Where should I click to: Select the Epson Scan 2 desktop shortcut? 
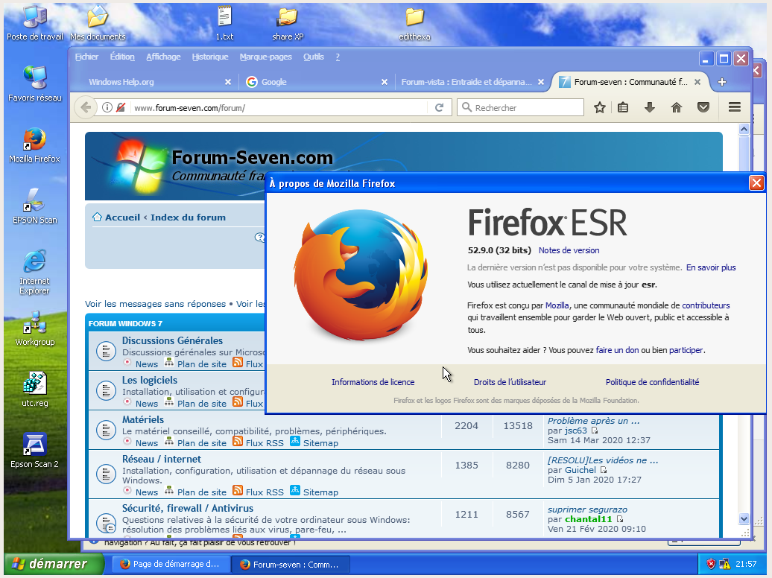coord(34,451)
